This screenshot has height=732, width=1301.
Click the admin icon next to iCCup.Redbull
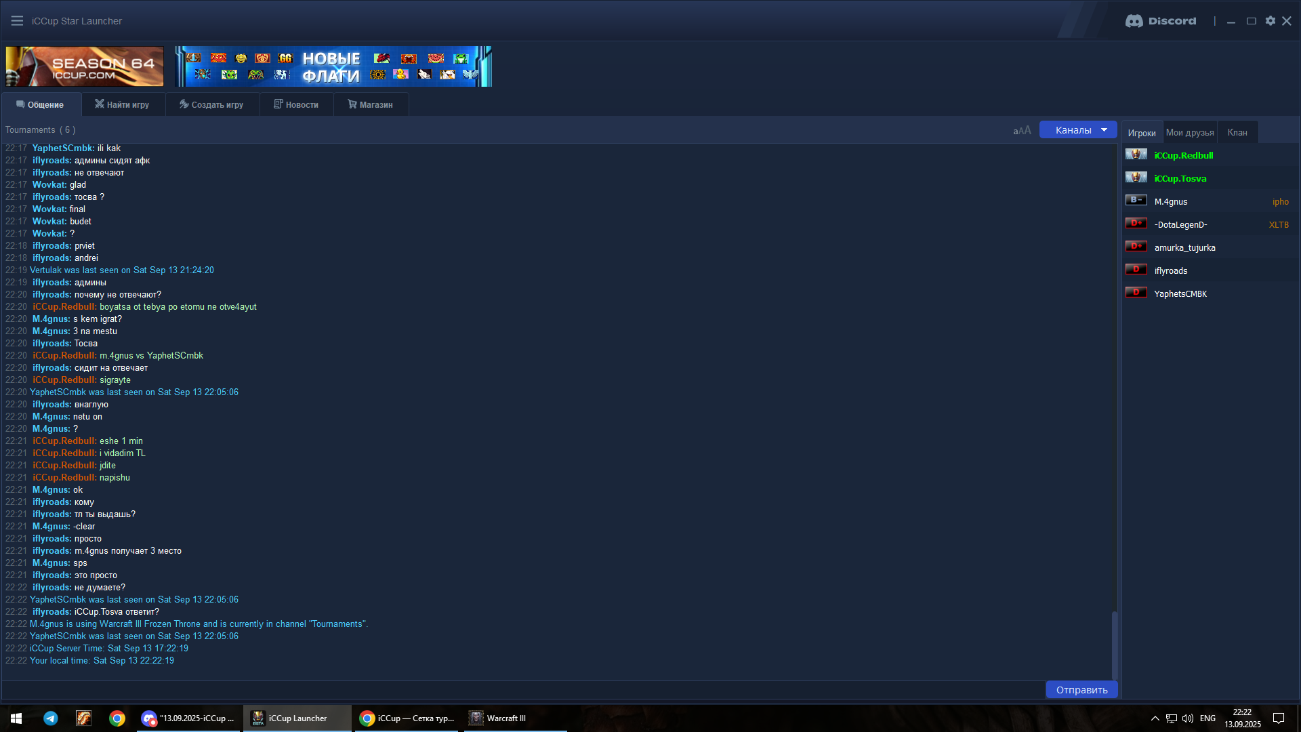click(1136, 155)
